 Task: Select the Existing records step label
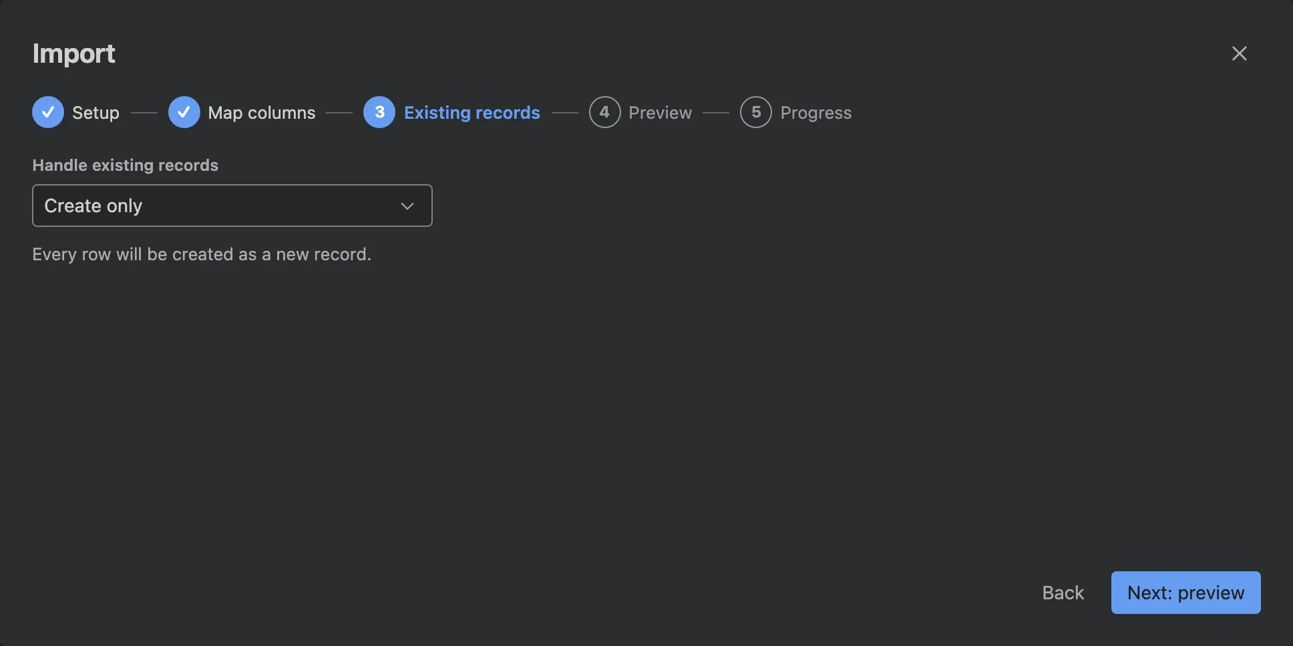(472, 113)
